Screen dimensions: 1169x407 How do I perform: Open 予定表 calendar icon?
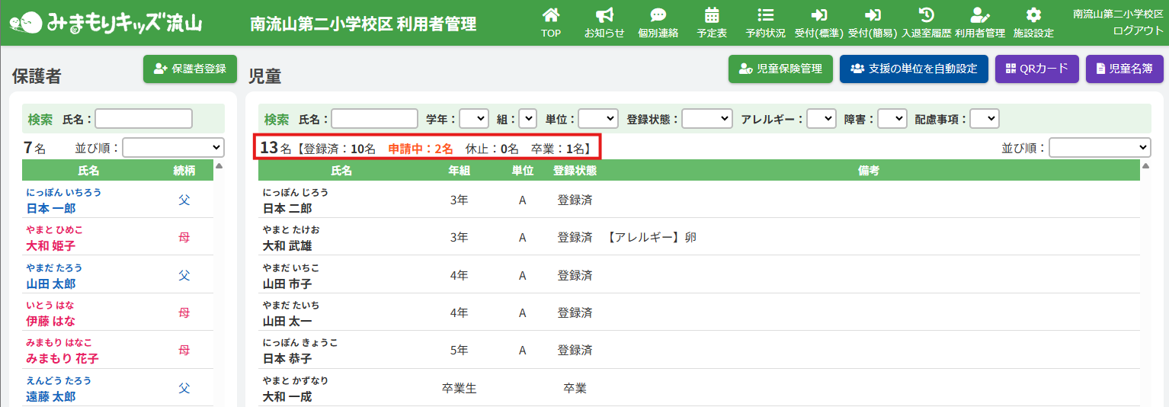[712, 15]
